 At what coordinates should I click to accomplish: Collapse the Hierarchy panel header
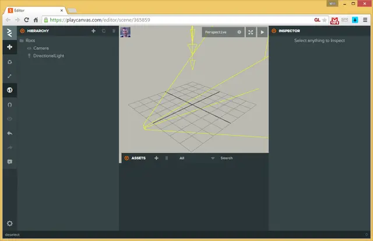tap(22, 31)
